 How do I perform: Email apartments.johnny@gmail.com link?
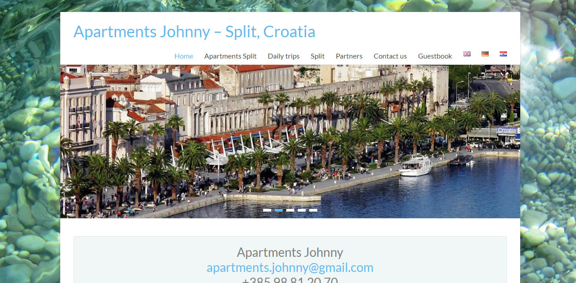pos(290,267)
